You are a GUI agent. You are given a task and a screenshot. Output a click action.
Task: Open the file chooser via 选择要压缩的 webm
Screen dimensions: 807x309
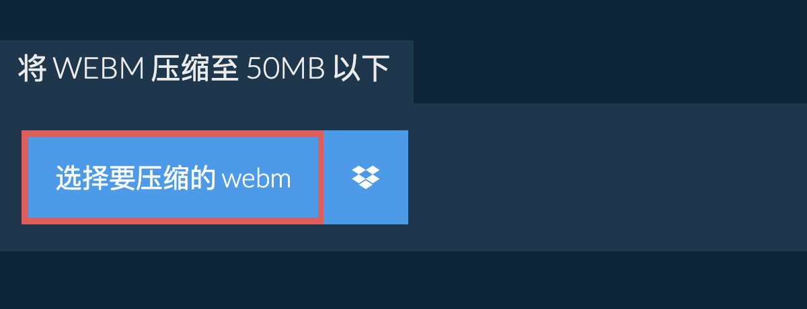point(173,177)
